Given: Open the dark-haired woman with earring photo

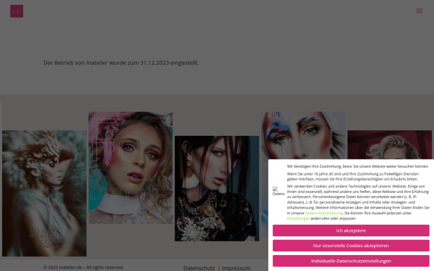Looking at the screenshot, I should tap(217, 189).
